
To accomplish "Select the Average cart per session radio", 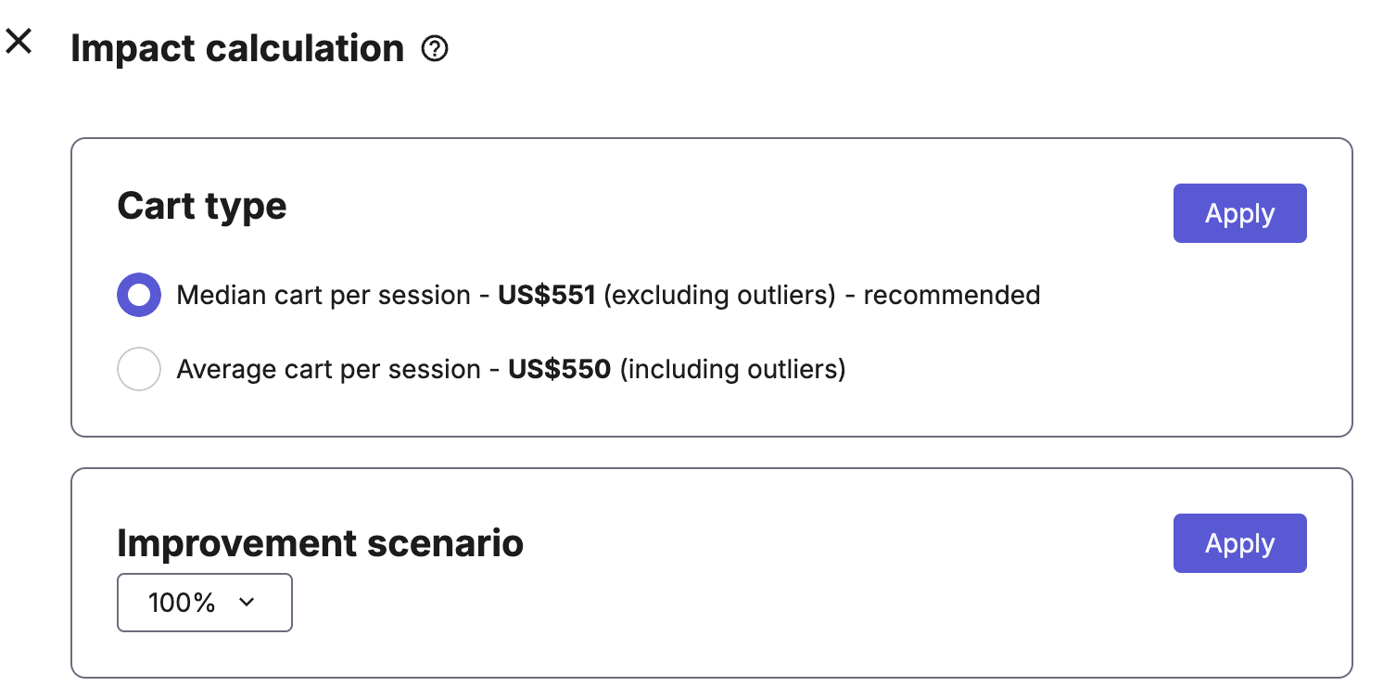I will [x=139, y=369].
